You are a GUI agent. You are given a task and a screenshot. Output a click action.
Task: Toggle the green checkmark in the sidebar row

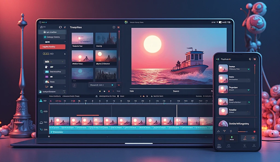click(62, 62)
